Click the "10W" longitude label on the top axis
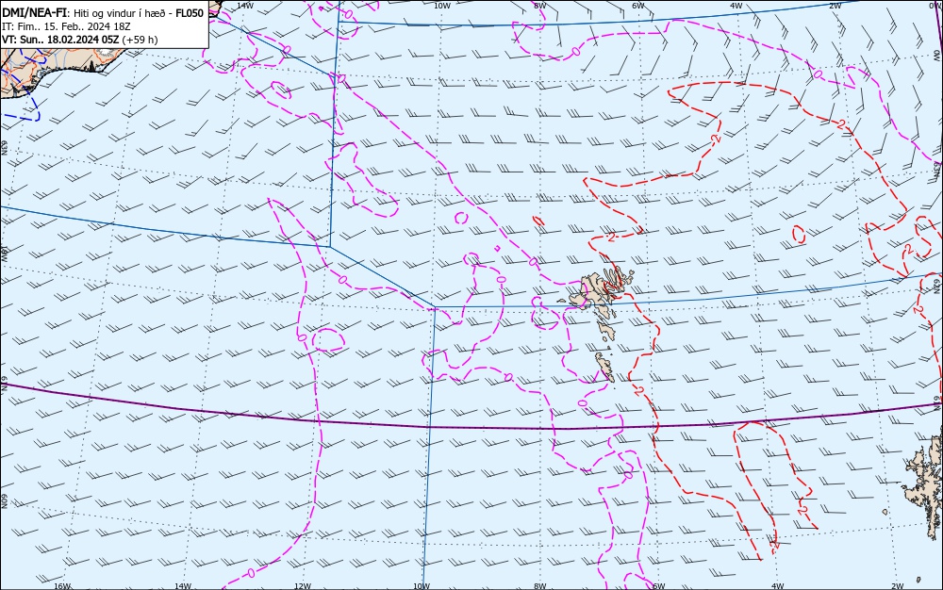The image size is (943, 590). click(x=442, y=6)
